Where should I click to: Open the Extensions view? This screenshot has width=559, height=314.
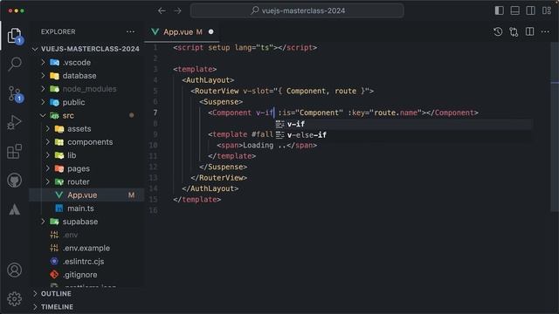point(15,151)
